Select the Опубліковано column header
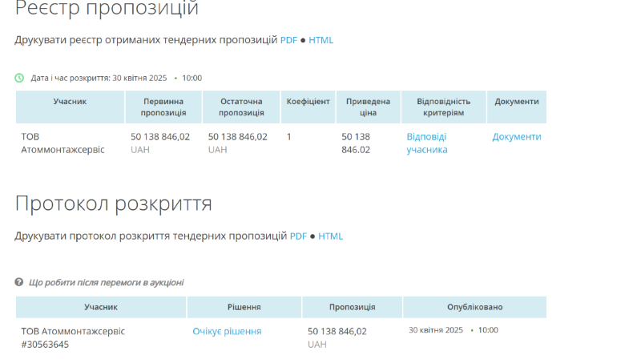Image resolution: width=641 pixels, height=359 pixels. click(474, 307)
